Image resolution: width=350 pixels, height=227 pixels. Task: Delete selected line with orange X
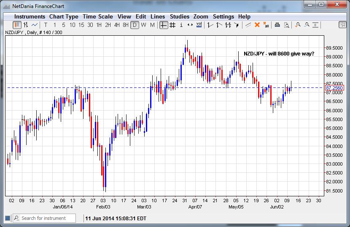pos(257,25)
